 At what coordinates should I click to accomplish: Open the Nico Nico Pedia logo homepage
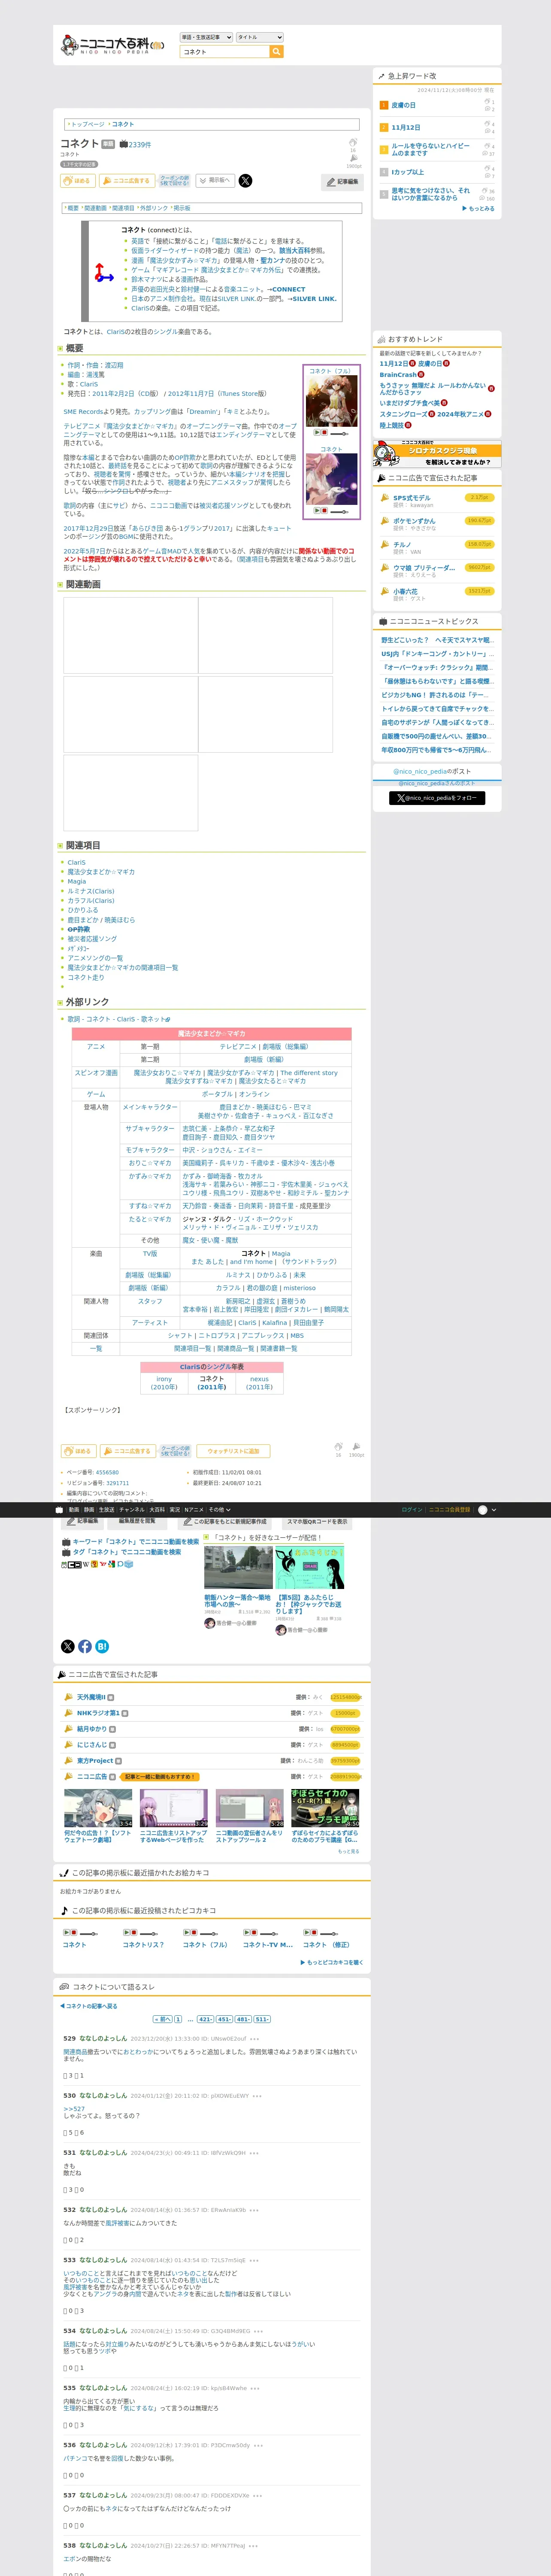click(112, 45)
